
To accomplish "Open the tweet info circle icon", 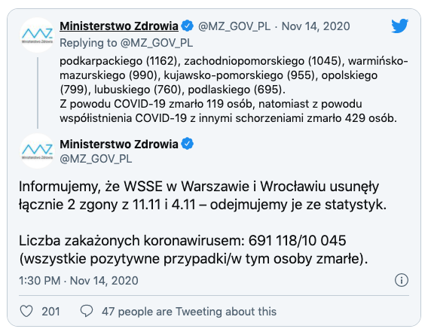I will (402, 280).
